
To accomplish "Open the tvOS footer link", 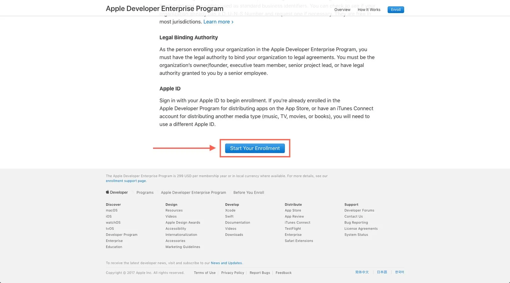I will click(110, 229).
